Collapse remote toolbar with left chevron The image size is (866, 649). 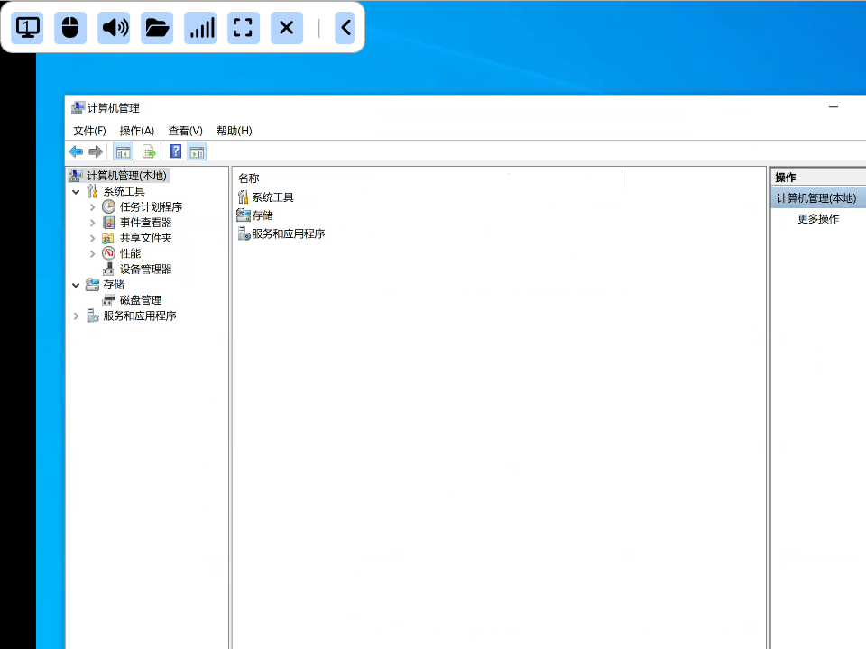pyautogui.click(x=345, y=28)
